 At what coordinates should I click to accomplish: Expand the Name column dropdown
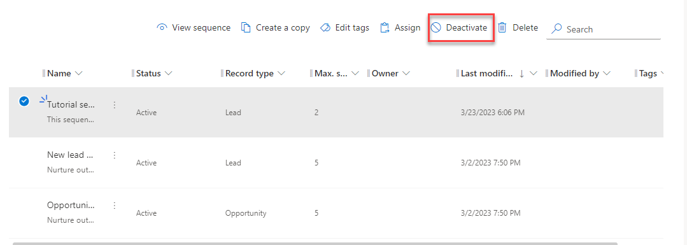79,74
